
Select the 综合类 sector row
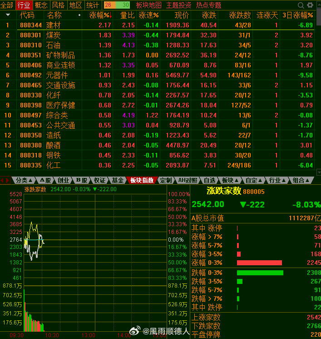click(157, 115)
